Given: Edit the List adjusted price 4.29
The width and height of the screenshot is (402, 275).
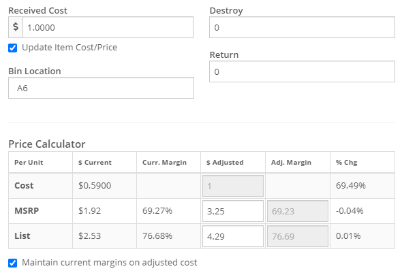Looking at the screenshot, I should [x=233, y=236].
